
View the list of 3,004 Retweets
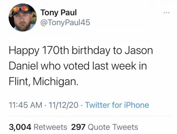pyautogui.click(x=38, y=127)
